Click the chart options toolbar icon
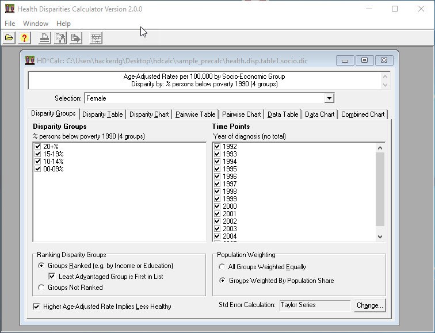Viewport: 435px width, 333px height. (x=96, y=39)
